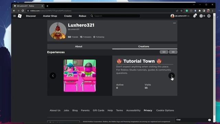Open the Discover page
Image resolution: width=220 pixels, height=124 pixels.
31,16
